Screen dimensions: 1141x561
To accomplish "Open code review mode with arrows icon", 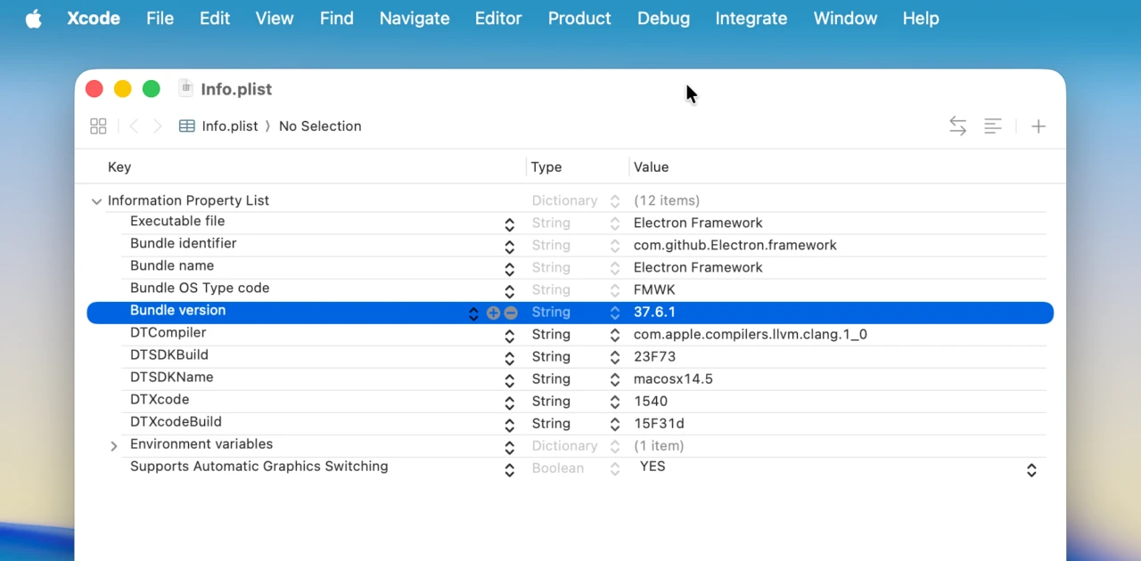I will click(957, 126).
